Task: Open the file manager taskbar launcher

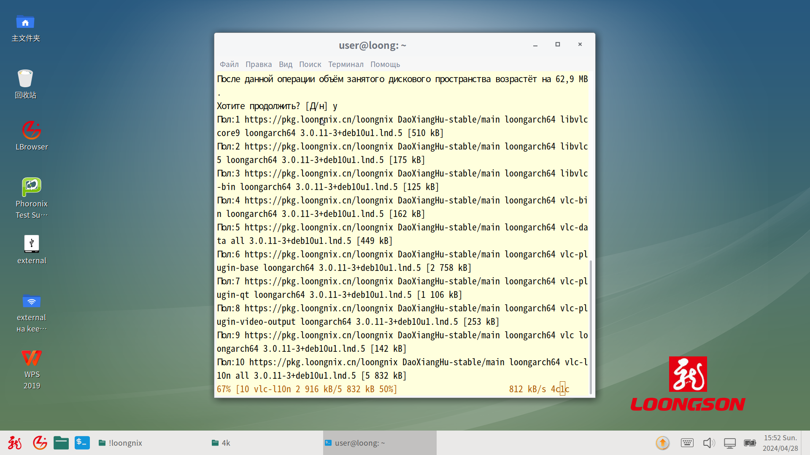Action: coord(61,443)
